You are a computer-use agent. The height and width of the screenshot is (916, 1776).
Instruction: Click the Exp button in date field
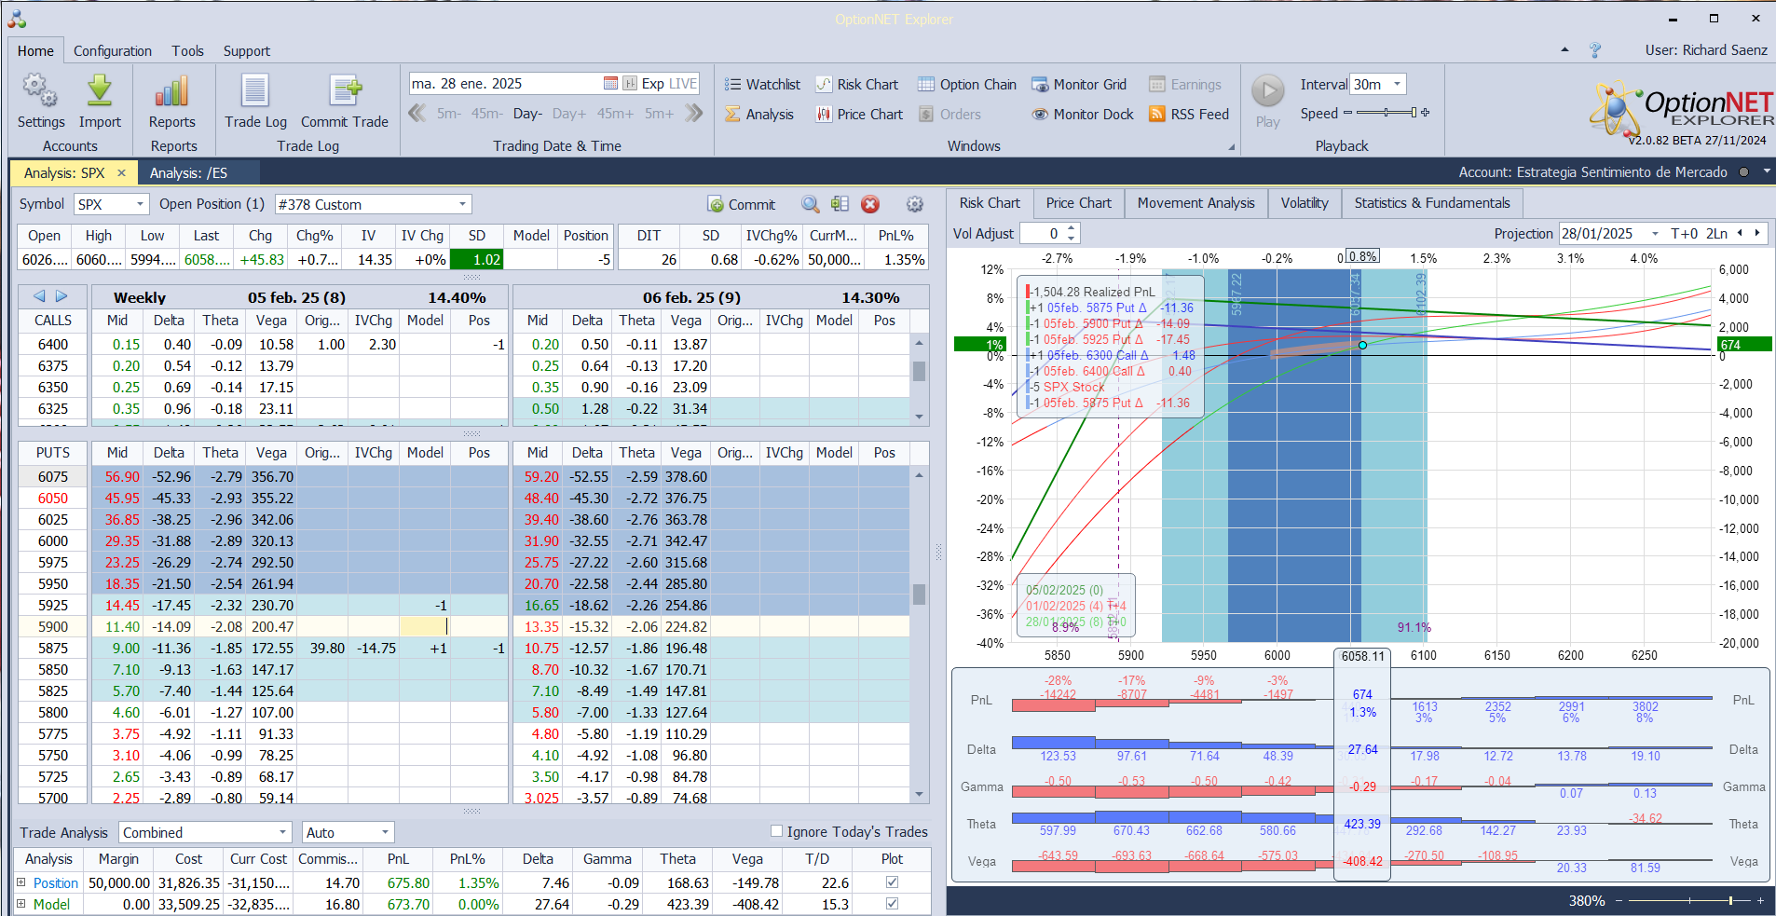point(653,83)
